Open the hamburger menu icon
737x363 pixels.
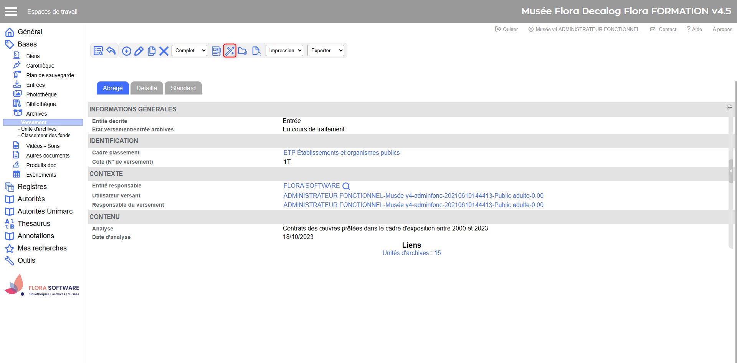pyautogui.click(x=11, y=12)
